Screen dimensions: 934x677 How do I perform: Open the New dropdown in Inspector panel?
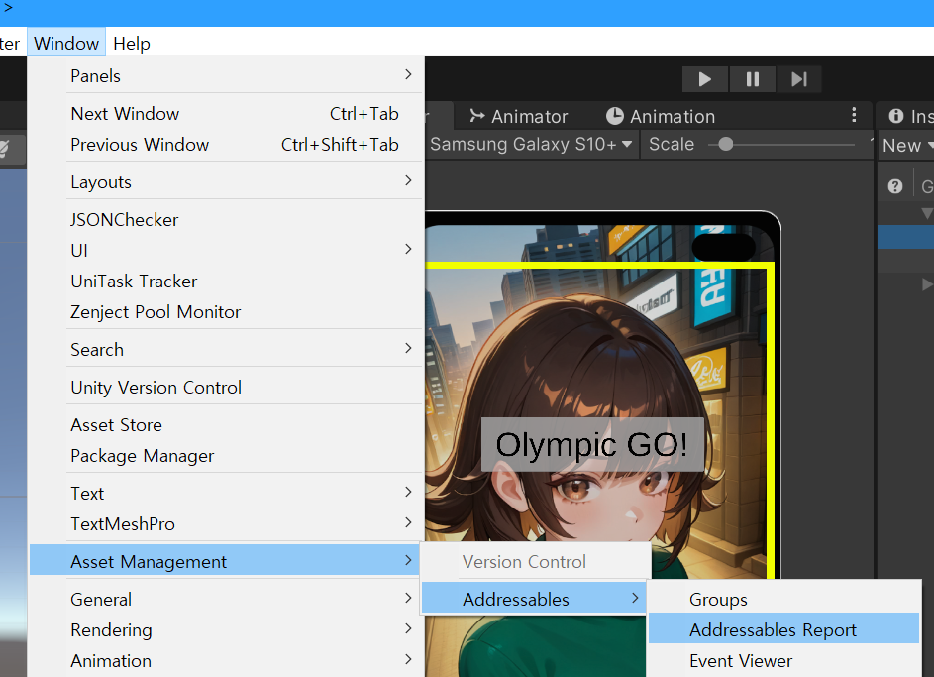click(907, 145)
